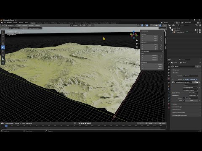202x151 pixels.
Task: Toggle auto keying record button in timeline
Action: pos(75,123)
